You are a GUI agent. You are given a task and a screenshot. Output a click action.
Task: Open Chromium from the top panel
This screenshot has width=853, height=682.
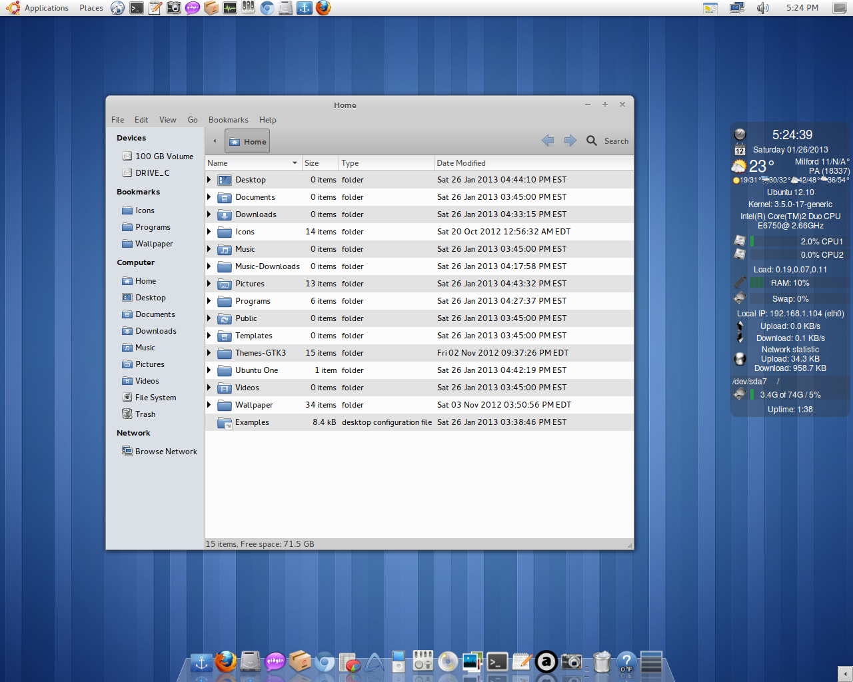(267, 8)
